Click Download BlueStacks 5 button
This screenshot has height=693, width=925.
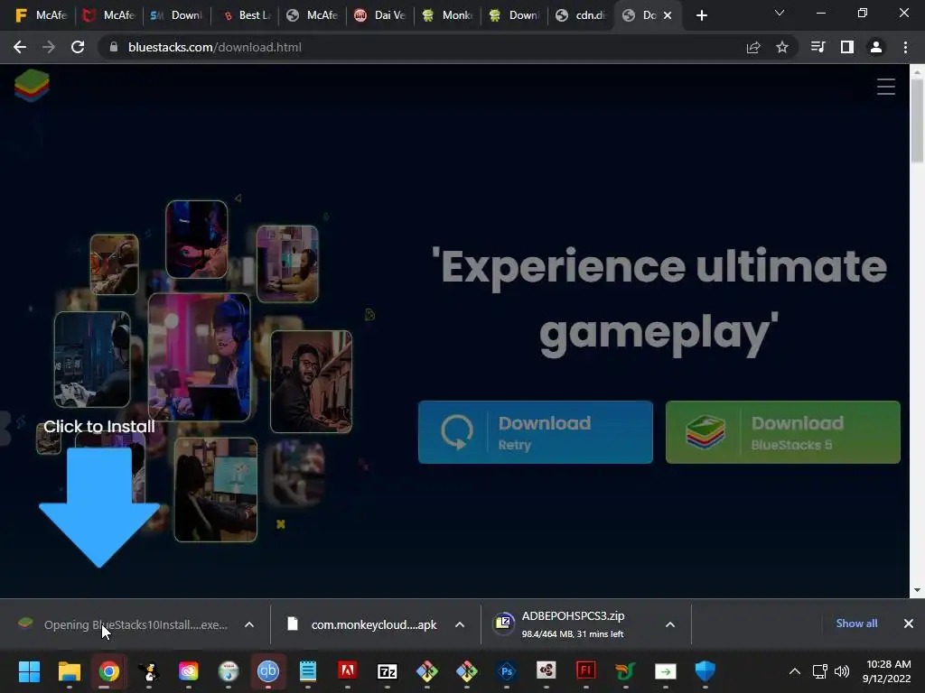(783, 432)
